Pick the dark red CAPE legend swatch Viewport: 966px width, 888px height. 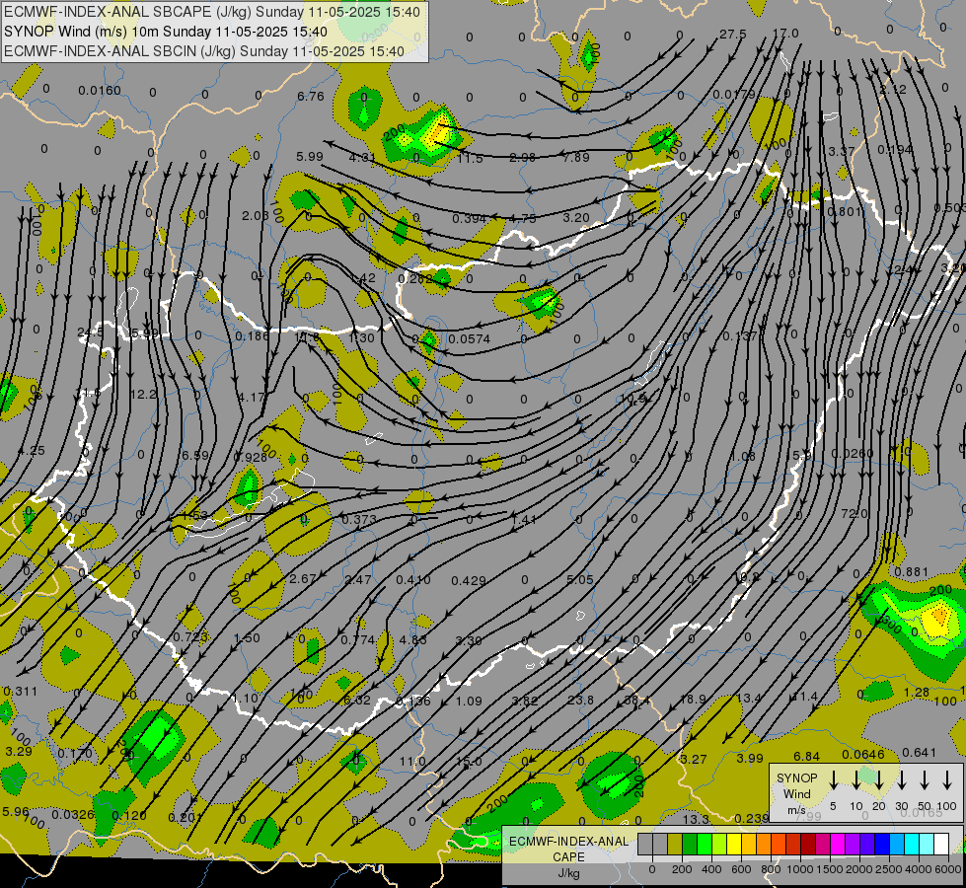click(808, 845)
